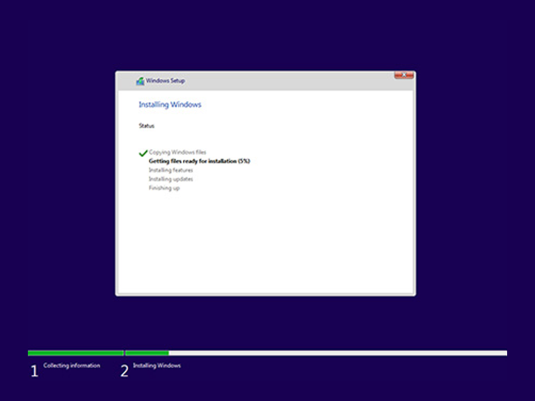Click the Installing features step
Screen dimensions: 535x401
(170, 170)
